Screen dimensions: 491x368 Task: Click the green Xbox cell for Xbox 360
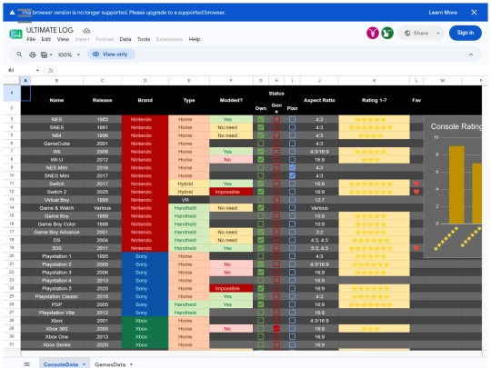pyautogui.click(x=145, y=329)
